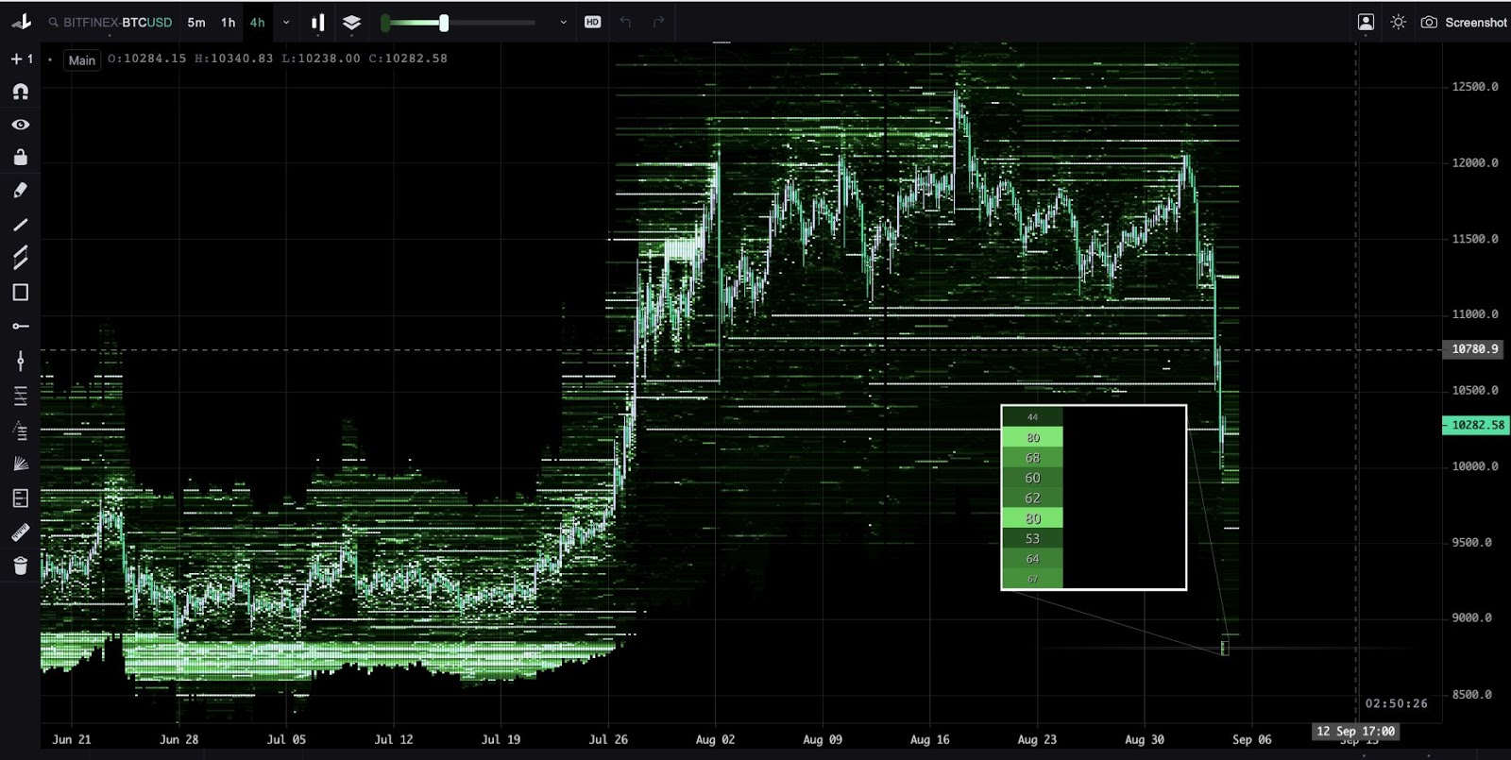Toggle magnet snap mode

click(x=20, y=92)
